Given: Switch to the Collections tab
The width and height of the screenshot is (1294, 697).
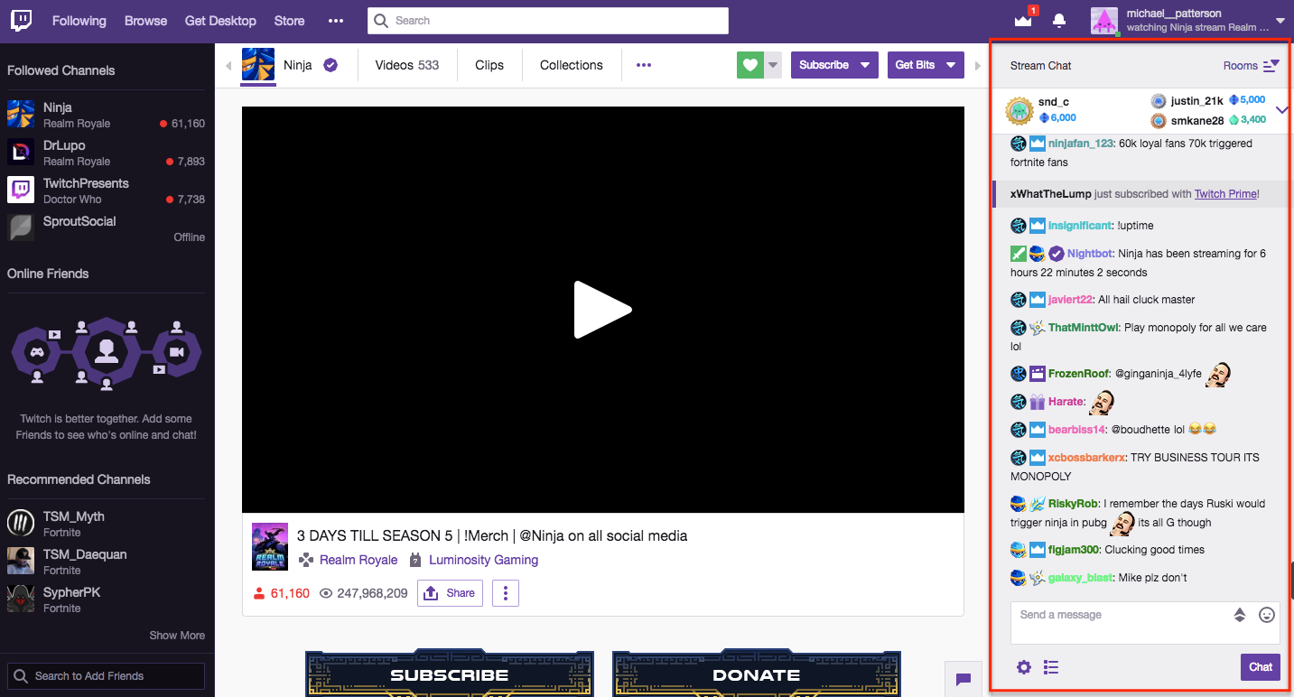Looking at the screenshot, I should coord(572,65).
